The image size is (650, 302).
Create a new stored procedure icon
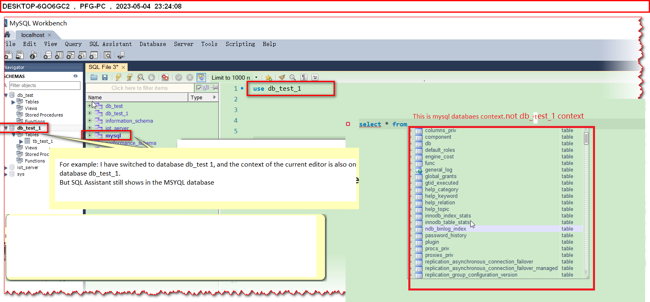click(82, 55)
